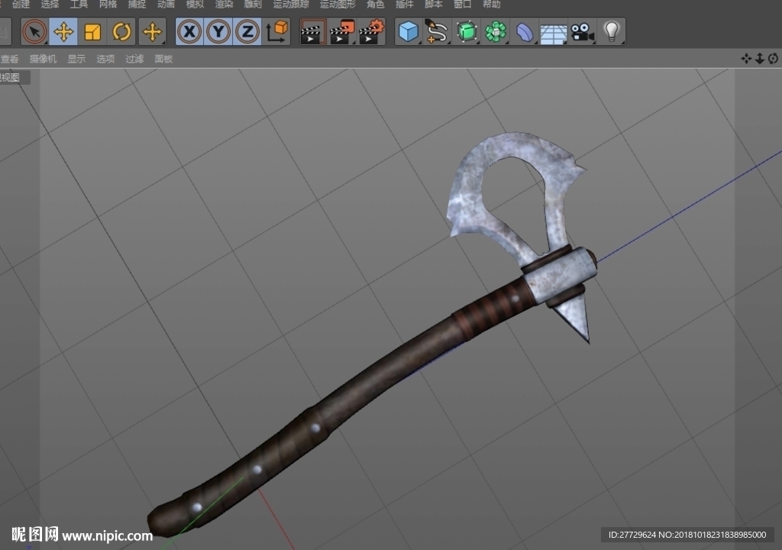Render the current view with clapperboard
The image size is (782, 550).
point(312,32)
